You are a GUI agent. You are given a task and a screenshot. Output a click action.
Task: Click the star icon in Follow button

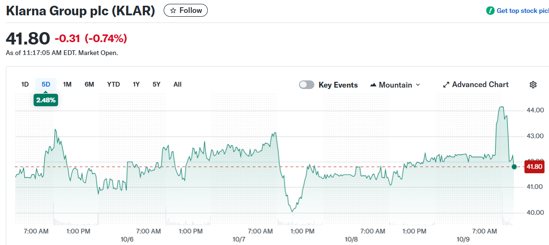tap(173, 11)
